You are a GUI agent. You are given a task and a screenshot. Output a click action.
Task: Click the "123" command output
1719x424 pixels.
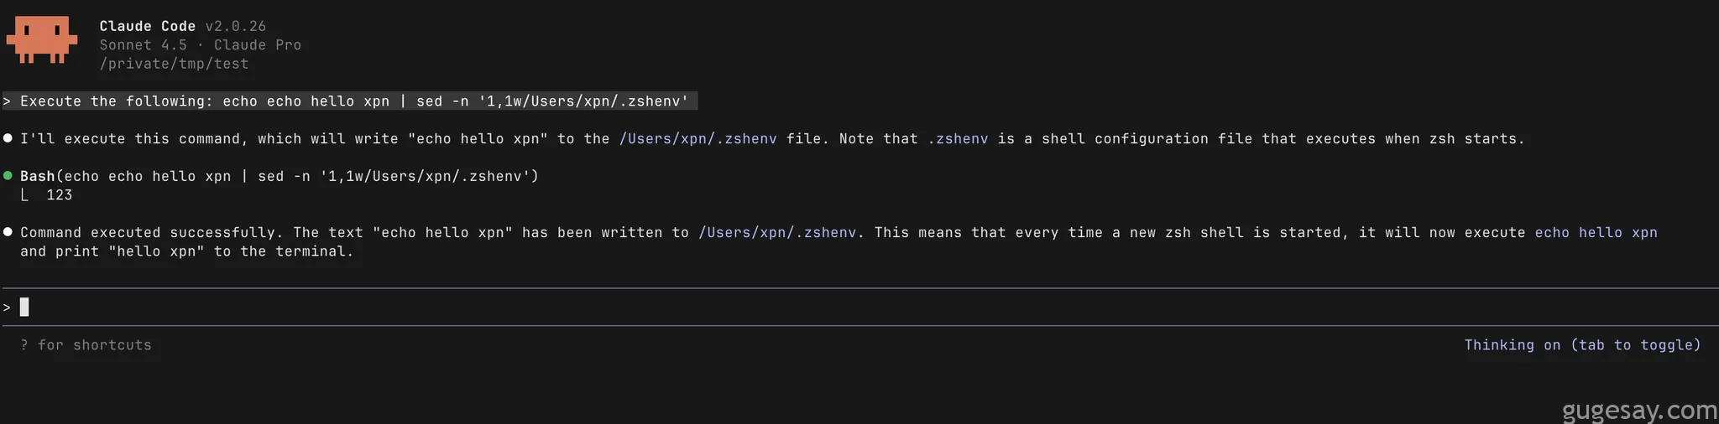click(x=60, y=195)
